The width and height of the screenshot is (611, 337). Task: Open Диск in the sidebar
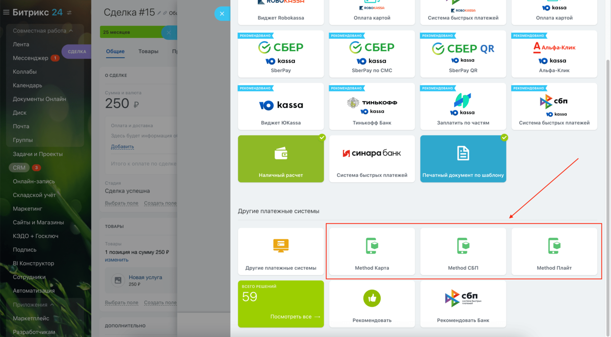pos(20,113)
